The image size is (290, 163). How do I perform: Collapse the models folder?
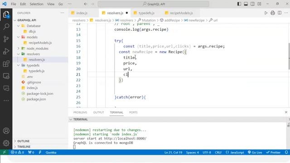(32, 37)
